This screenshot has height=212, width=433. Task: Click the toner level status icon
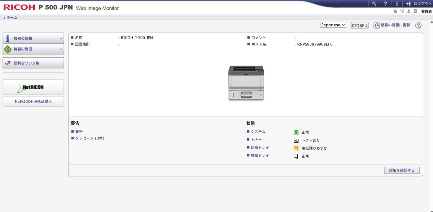click(296, 140)
